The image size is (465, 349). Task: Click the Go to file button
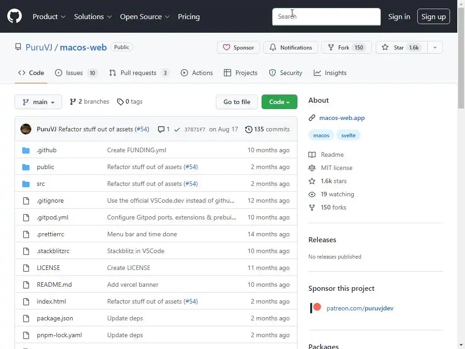(x=237, y=102)
